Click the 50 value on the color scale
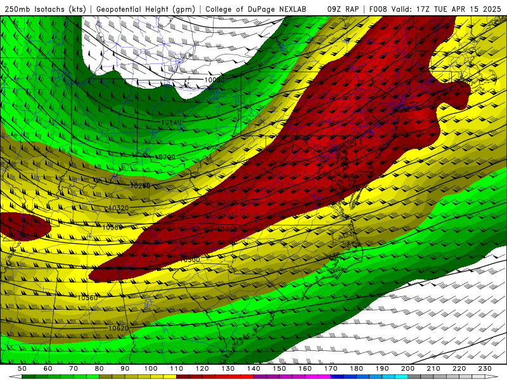 coord(22,369)
